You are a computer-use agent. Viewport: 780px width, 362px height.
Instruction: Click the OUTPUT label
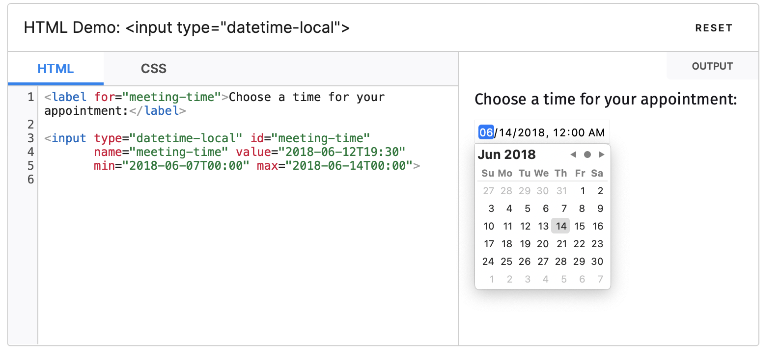coord(712,66)
